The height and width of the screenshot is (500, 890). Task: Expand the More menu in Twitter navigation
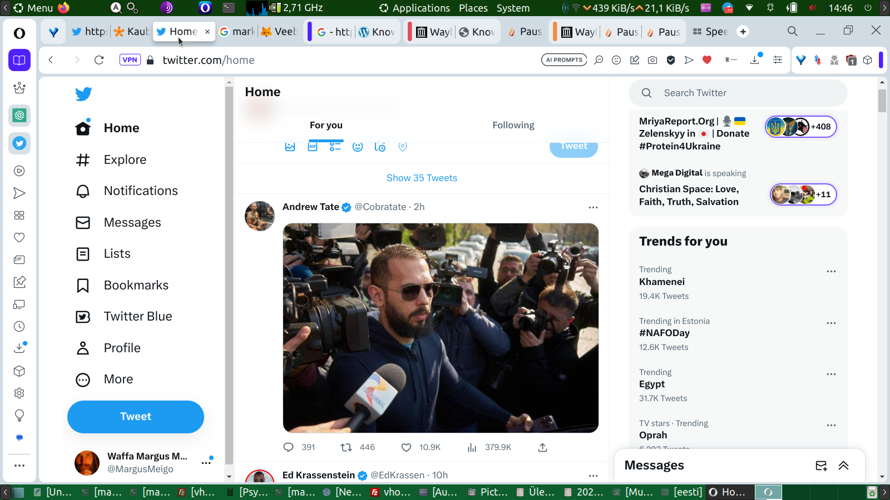pyautogui.click(x=105, y=379)
